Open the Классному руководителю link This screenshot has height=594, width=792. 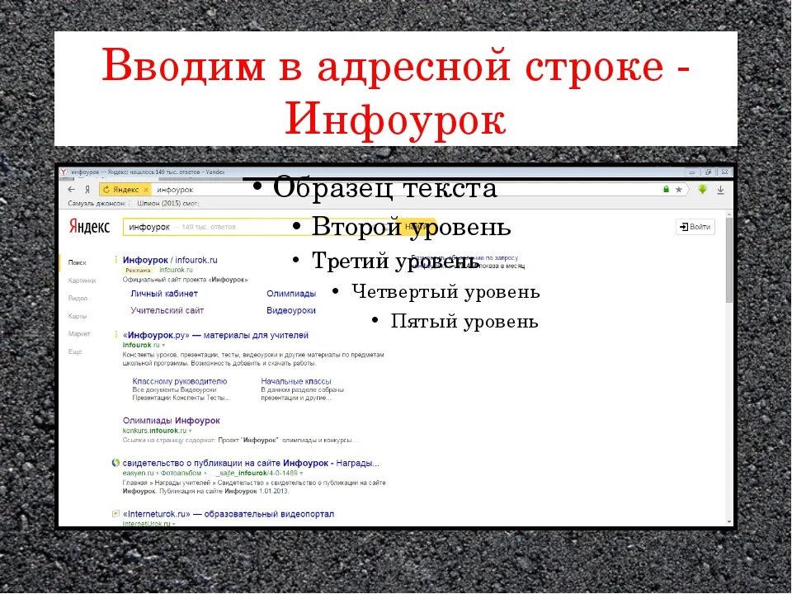[x=180, y=381]
